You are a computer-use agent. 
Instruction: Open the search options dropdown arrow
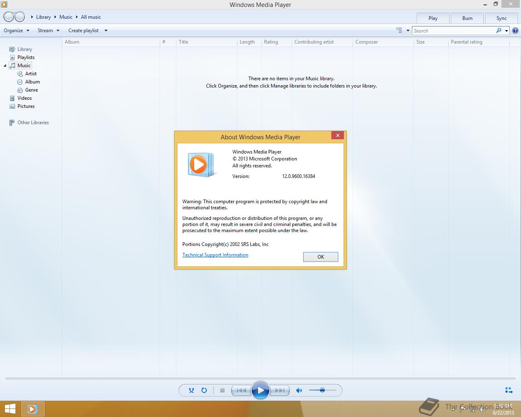pyautogui.click(x=506, y=31)
